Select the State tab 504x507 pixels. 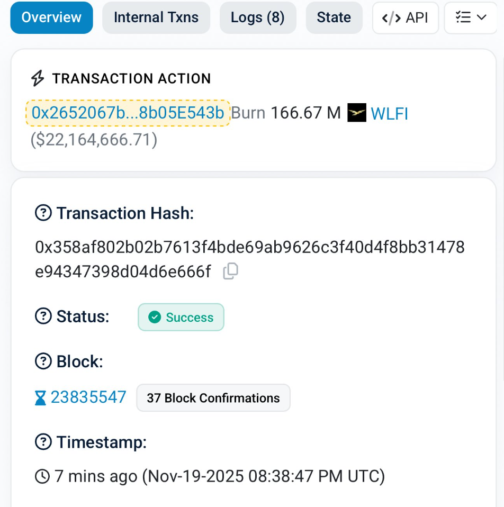click(334, 17)
